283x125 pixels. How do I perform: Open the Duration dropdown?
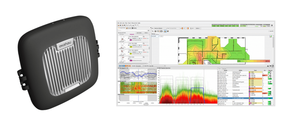(140, 66)
